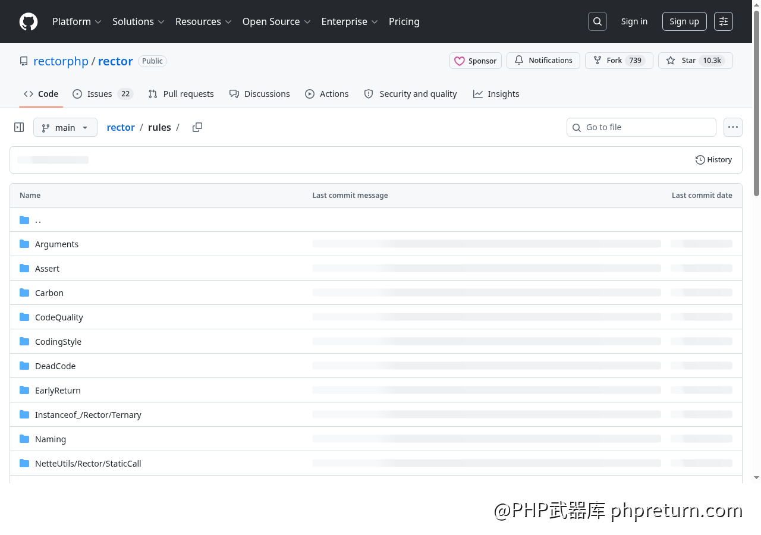761x535 pixels.
Task: Open the Pricing page
Action: 404,21
